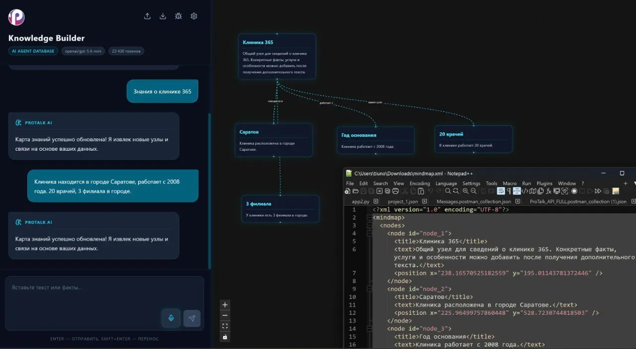
Task: Close the app2.py tab
Action: click(x=376, y=201)
